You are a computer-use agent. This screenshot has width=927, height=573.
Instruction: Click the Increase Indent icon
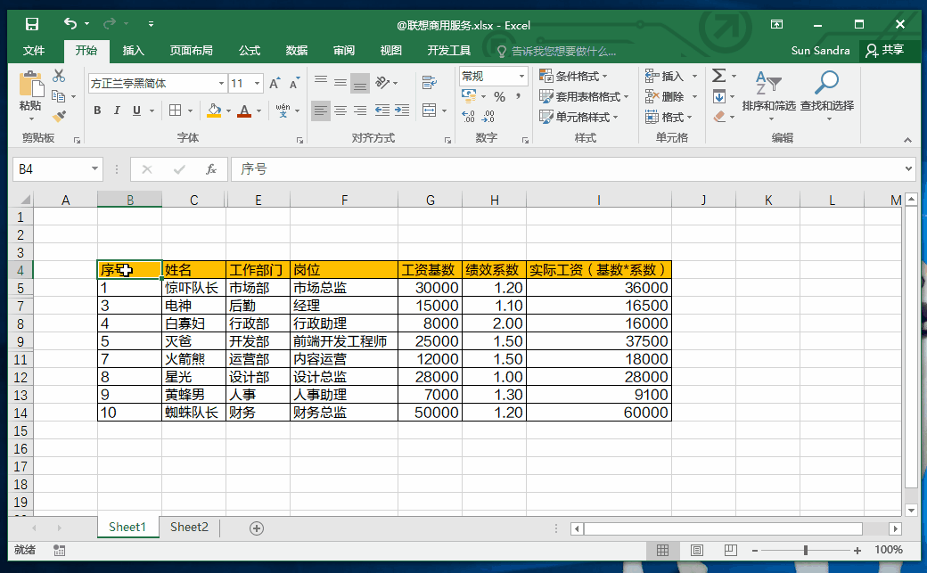point(404,111)
